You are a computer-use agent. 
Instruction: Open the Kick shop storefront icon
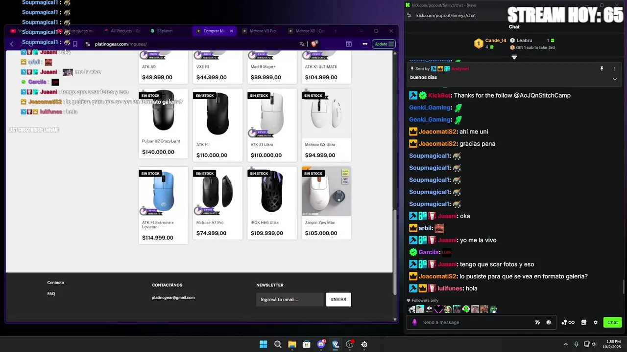point(584,323)
